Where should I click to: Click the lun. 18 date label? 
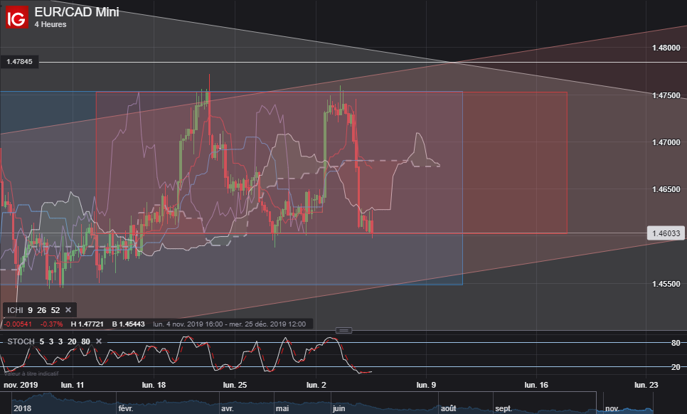tap(154, 385)
